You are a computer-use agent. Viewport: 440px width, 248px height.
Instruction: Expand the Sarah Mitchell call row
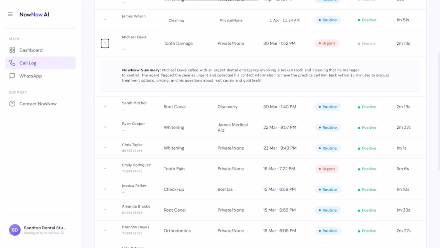(x=105, y=107)
